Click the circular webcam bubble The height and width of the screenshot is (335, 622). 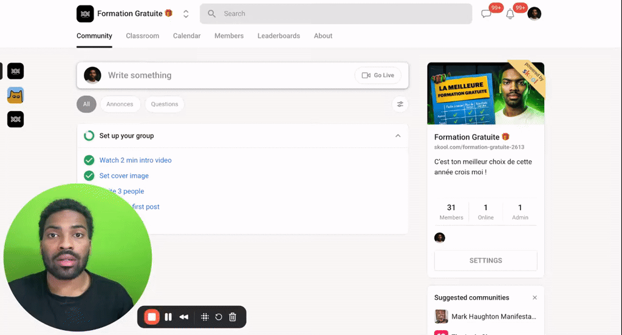(x=77, y=258)
